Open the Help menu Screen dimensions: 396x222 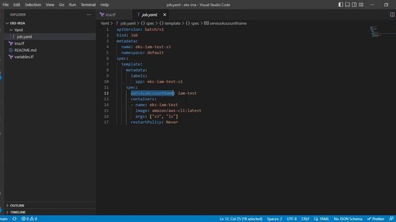[x=105, y=5]
